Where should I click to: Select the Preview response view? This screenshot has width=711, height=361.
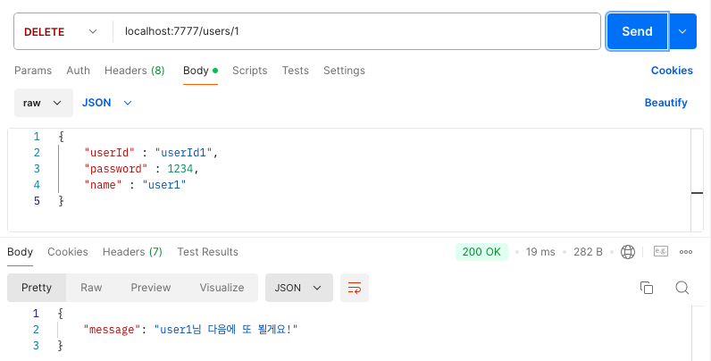(x=151, y=288)
